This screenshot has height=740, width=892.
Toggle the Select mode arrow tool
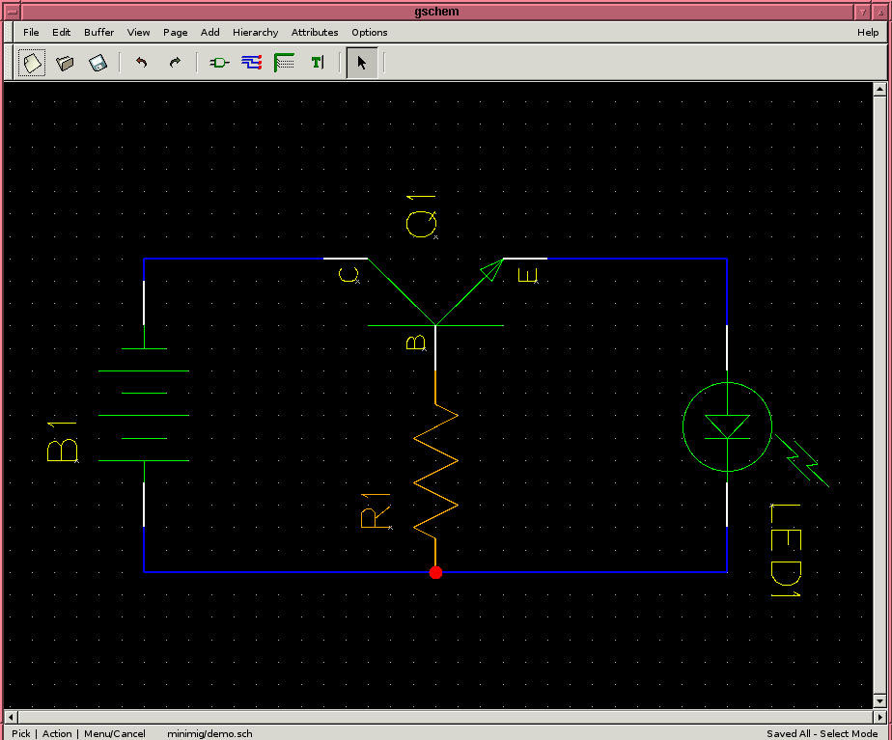[x=362, y=64]
